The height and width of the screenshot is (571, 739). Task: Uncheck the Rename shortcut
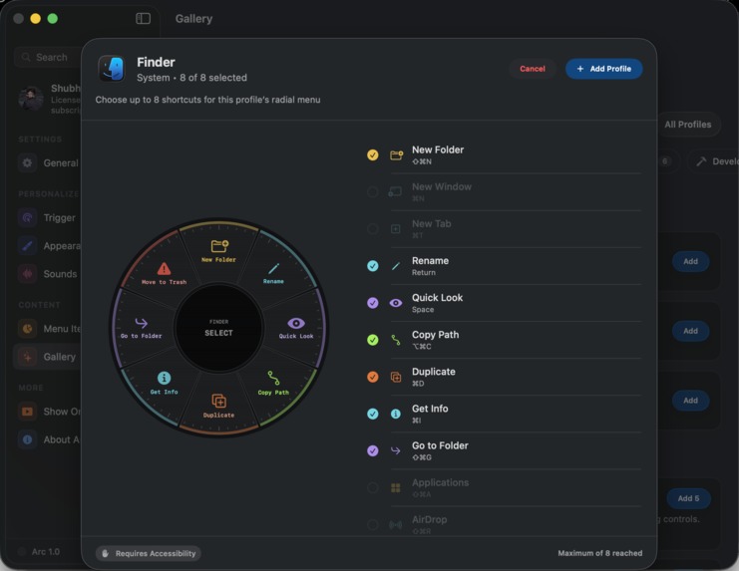(372, 266)
